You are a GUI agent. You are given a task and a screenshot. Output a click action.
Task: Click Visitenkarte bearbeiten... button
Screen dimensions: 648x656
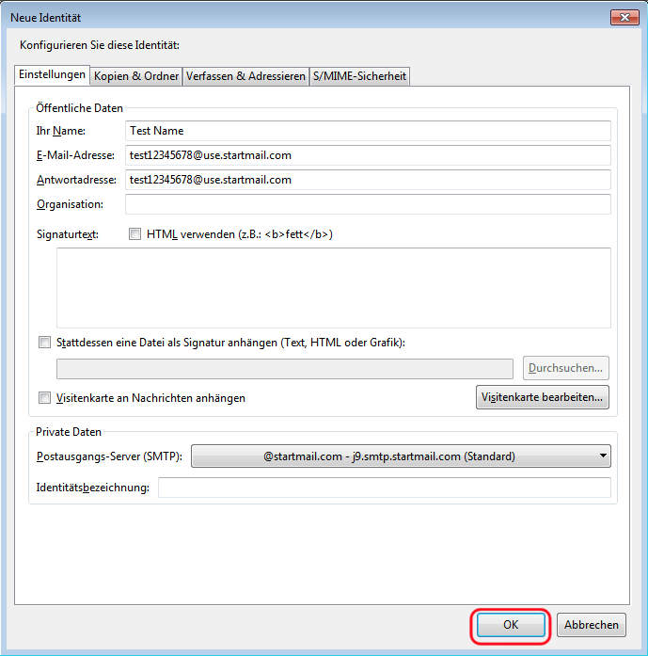pyautogui.click(x=543, y=397)
